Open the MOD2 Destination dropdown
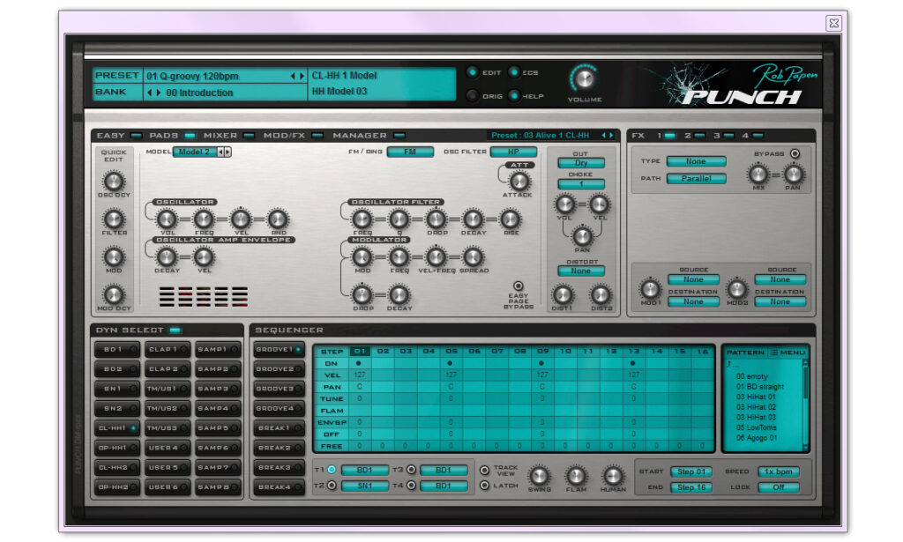The image size is (903, 542). [x=780, y=301]
